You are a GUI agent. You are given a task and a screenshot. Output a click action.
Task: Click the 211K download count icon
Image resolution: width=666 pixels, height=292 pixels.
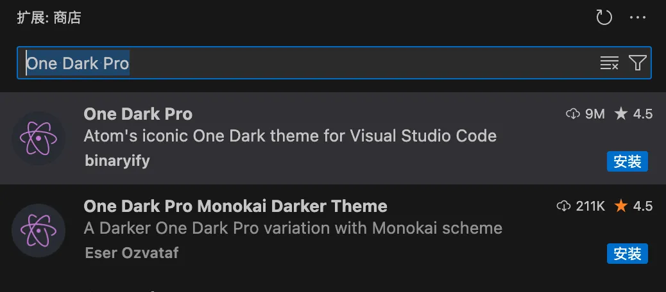point(563,206)
